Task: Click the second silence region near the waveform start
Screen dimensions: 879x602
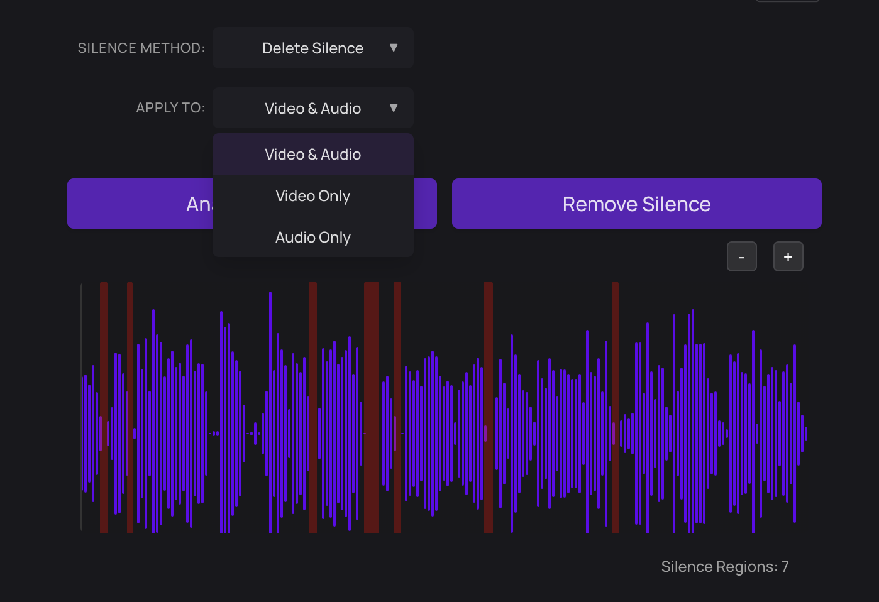Action: [130, 408]
